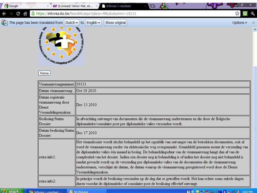Click the Bluetooth icon in the system tray
The width and height of the screenshot is (257, 193).
(225, 191)
